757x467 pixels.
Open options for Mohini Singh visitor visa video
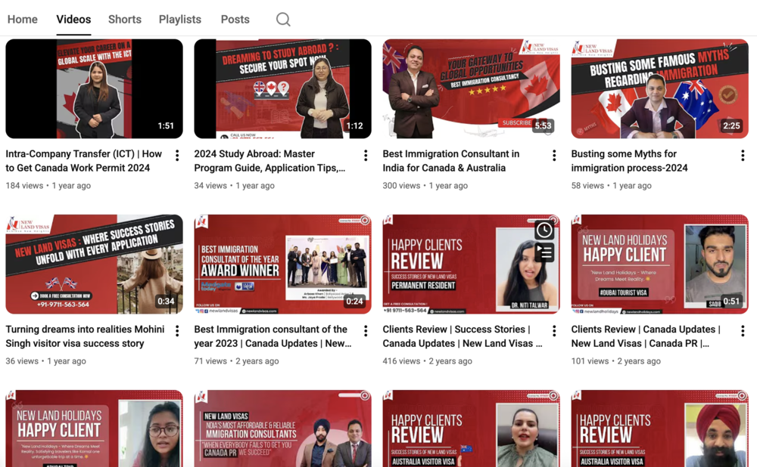177,331
